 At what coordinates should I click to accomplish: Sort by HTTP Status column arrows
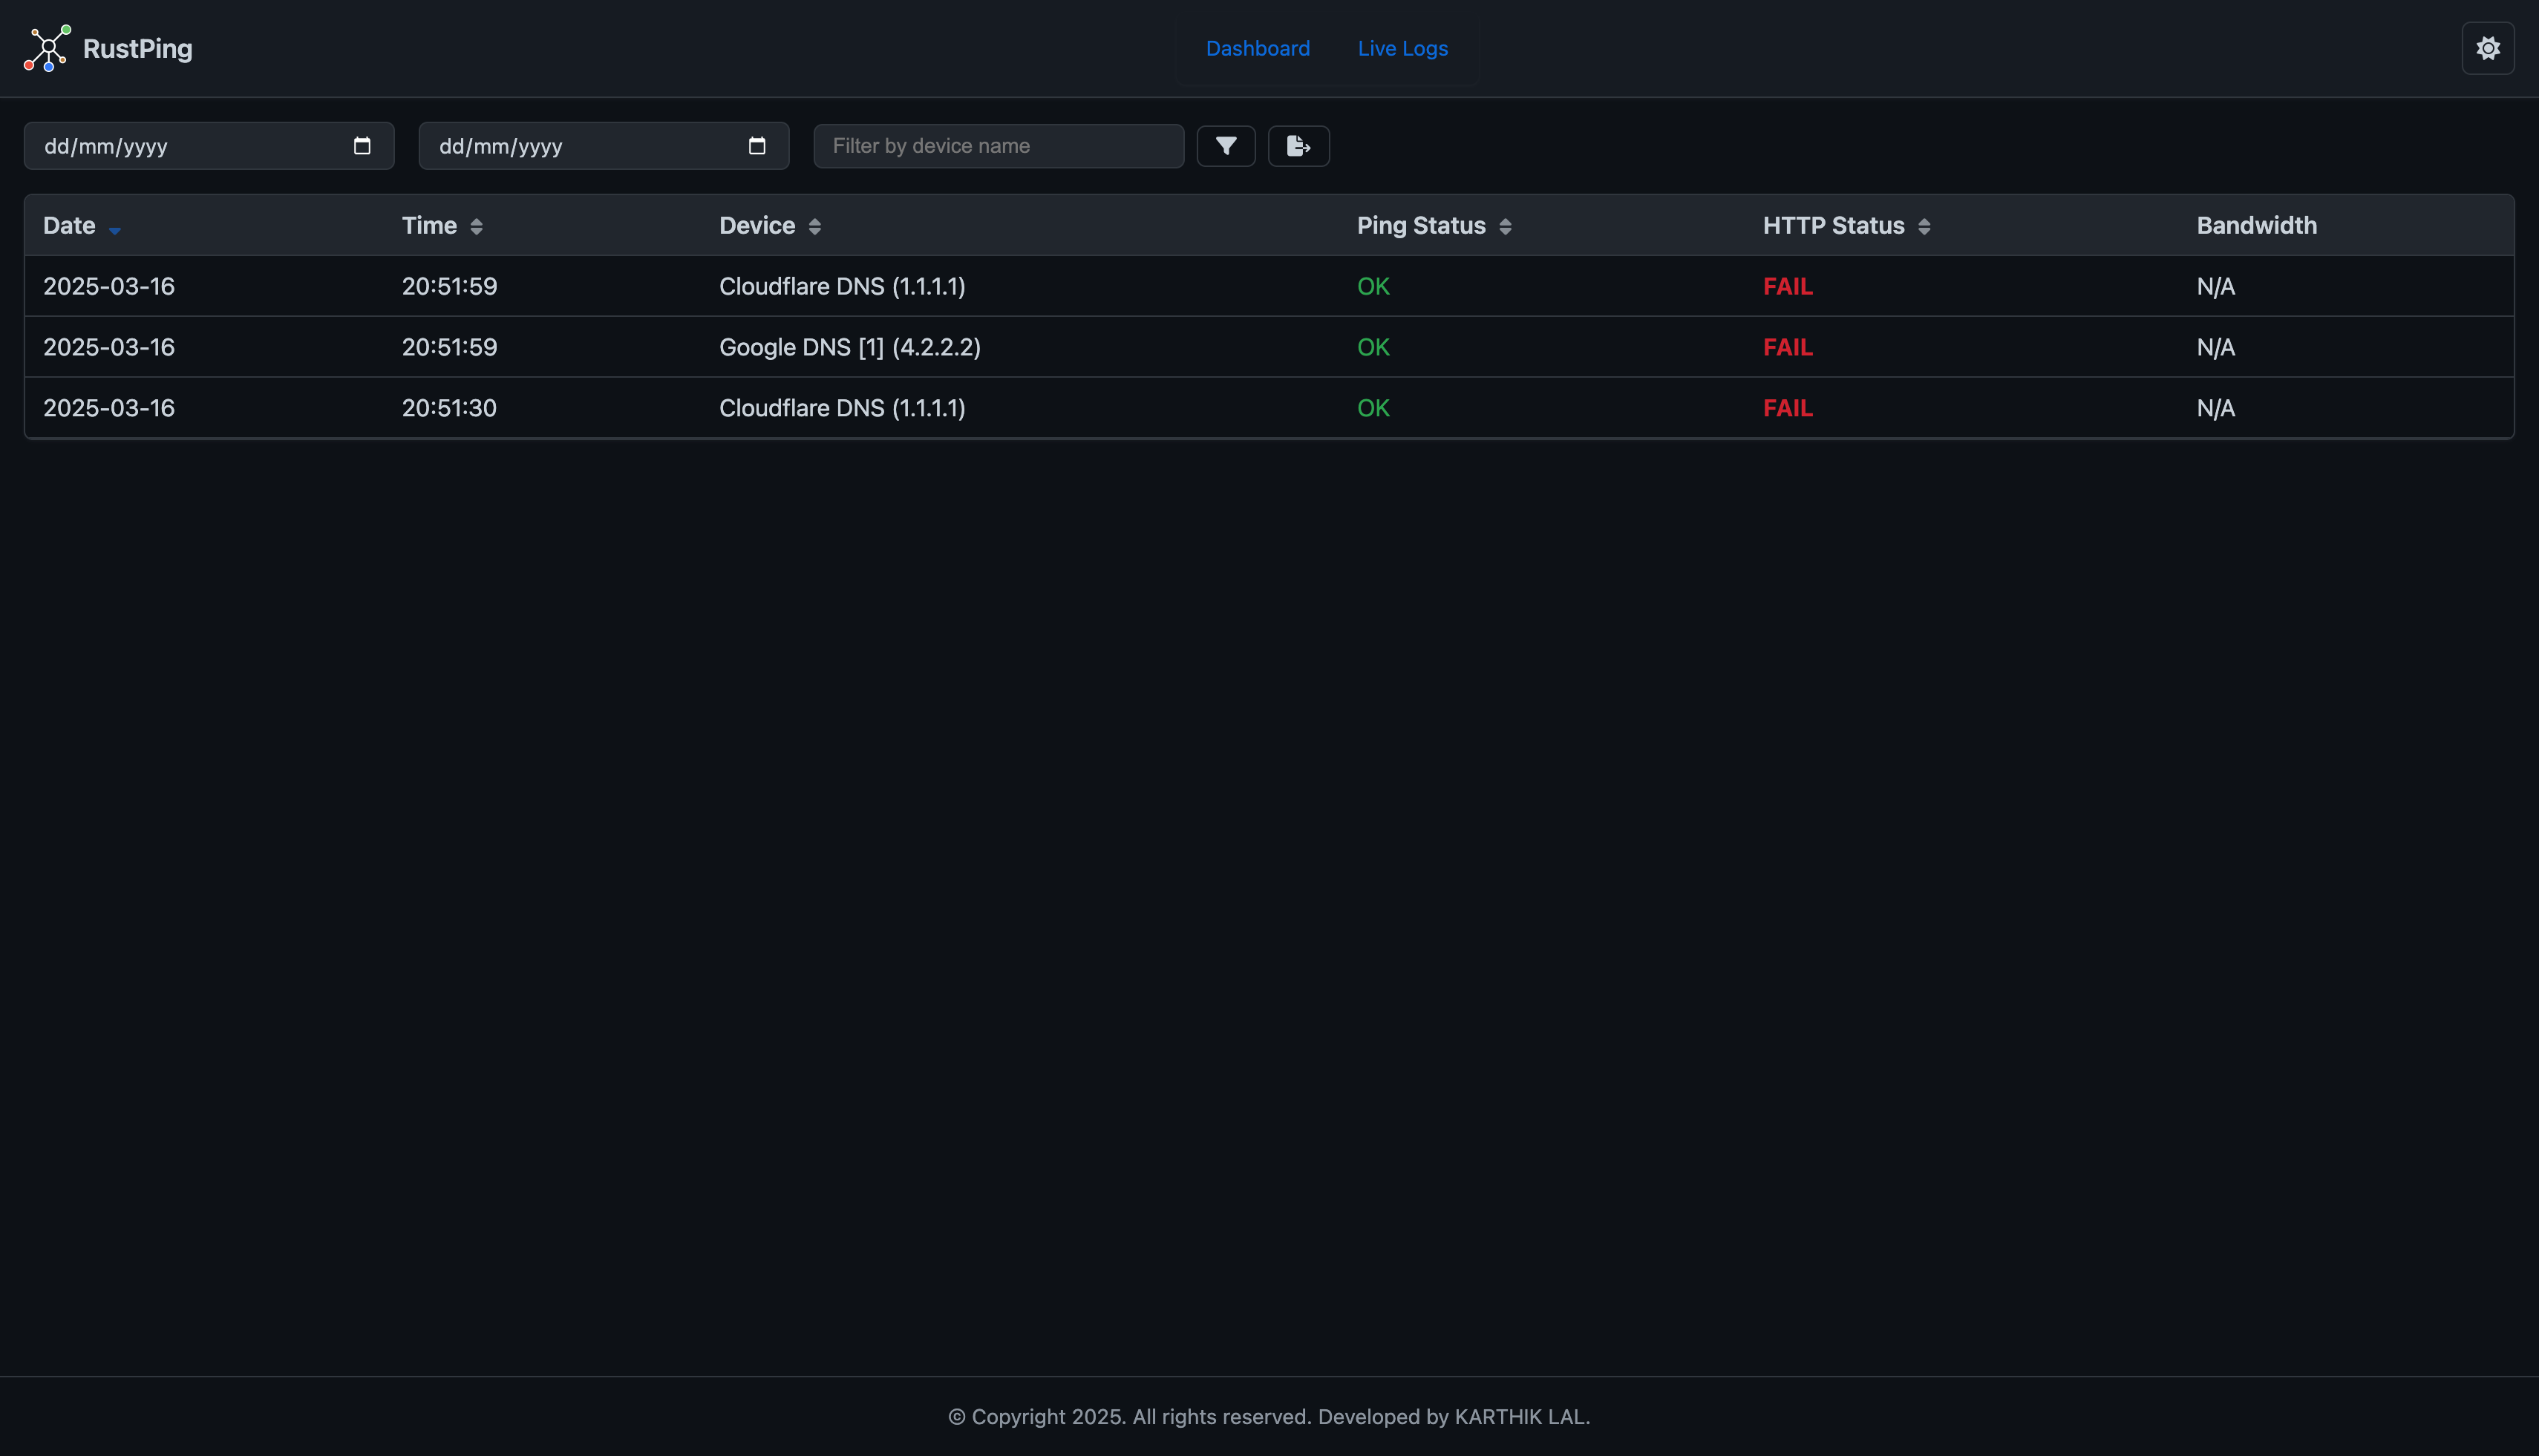(1923, 226)
